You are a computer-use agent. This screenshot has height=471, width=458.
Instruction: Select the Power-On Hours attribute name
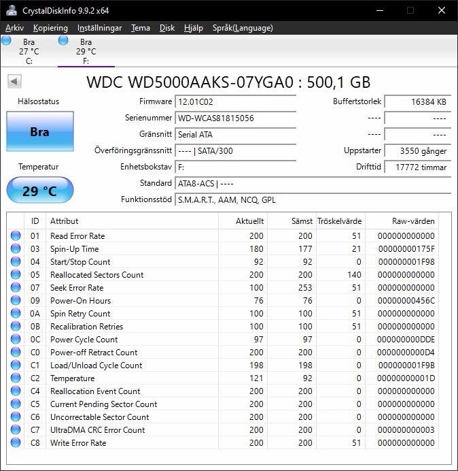click(80, 301)
